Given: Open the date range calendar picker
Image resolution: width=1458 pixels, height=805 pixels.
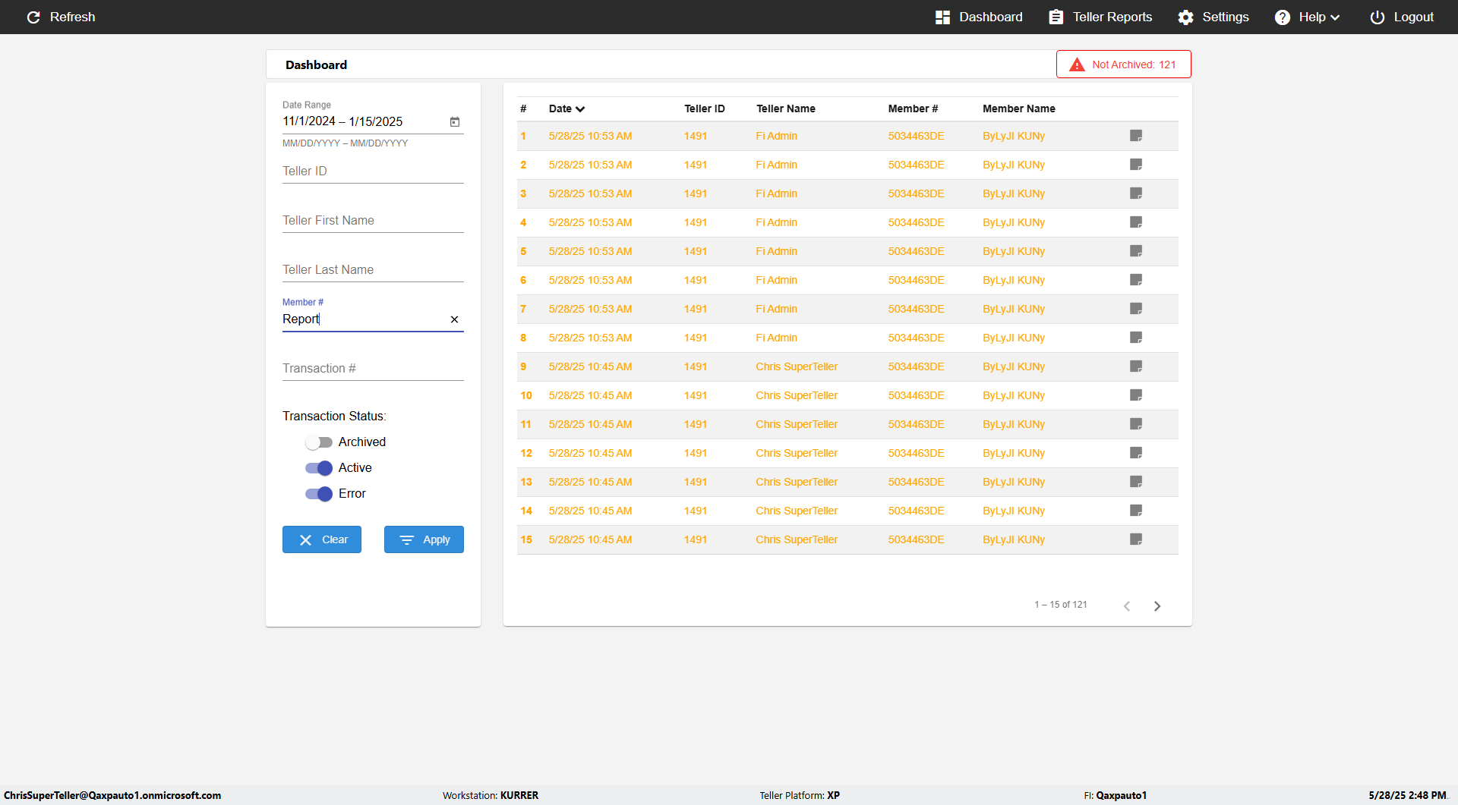Looking at the screenshot, I should click(455, 121).
